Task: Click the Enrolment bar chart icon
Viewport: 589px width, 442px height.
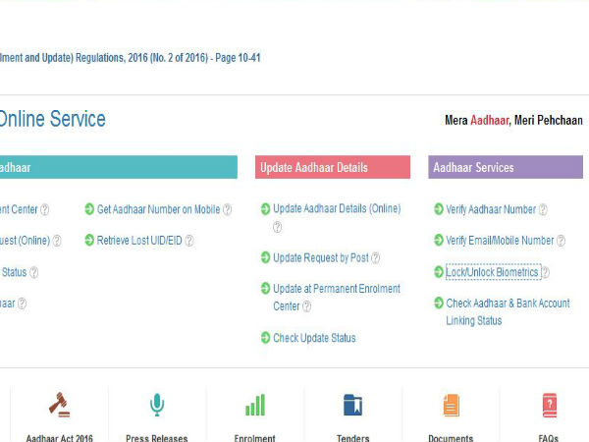Action: click(x=255, y=405)
